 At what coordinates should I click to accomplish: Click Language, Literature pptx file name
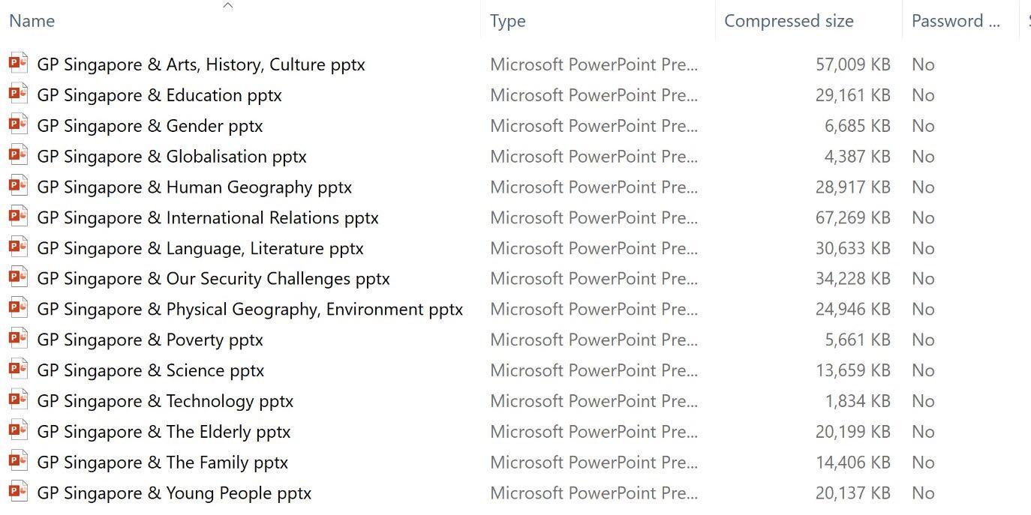click(200, 248)
